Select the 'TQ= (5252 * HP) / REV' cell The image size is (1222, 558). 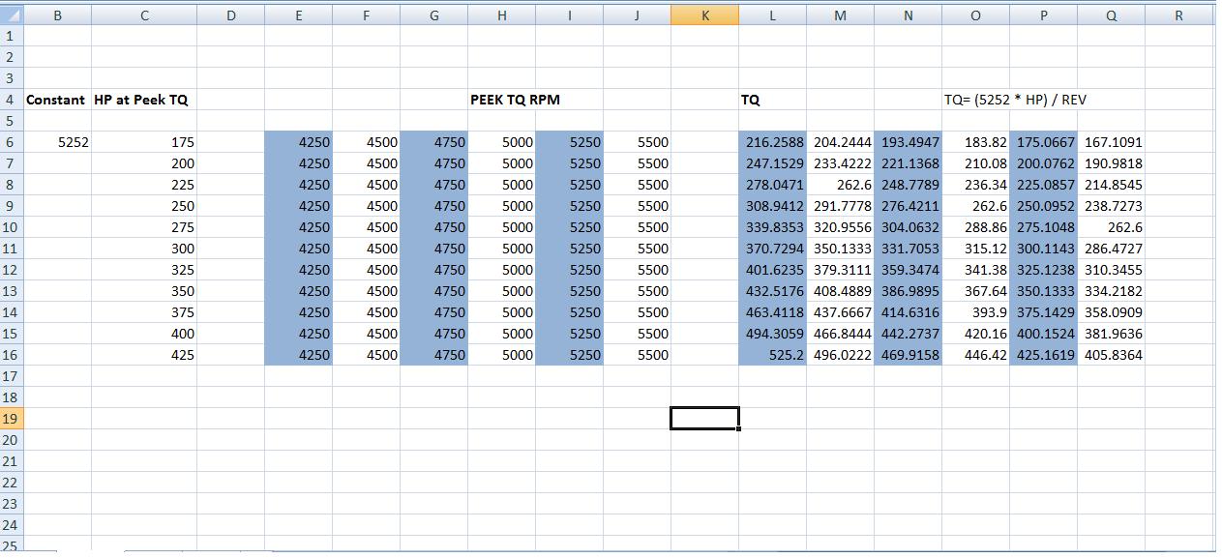1015,100
